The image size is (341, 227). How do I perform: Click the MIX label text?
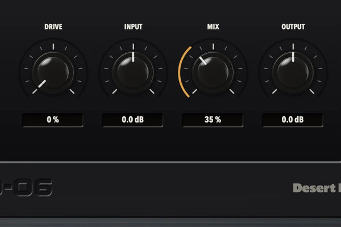click(x=213, y=27)
